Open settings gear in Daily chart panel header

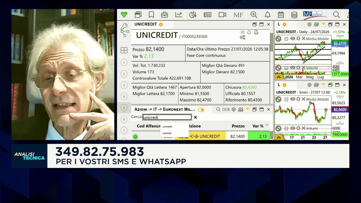pyautogui.click(x=309, y=25)
